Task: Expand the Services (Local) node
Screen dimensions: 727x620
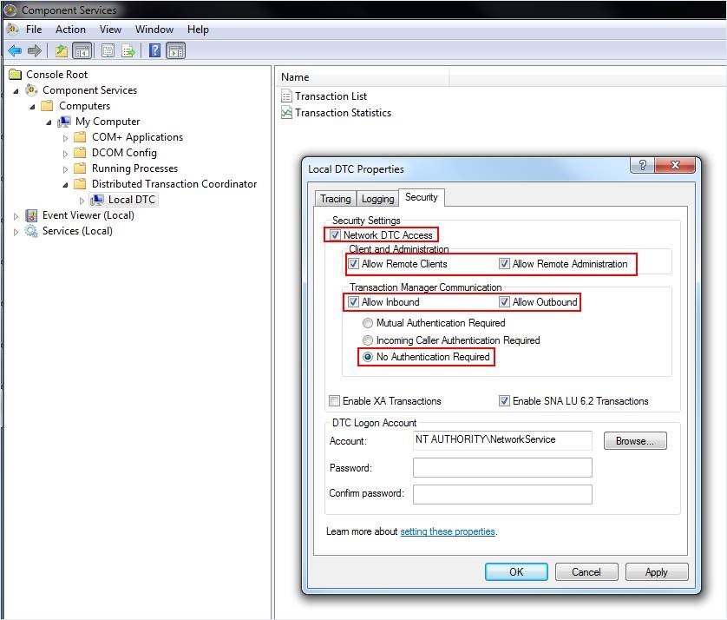Action: pyautogui.click(x=16, y=232)
